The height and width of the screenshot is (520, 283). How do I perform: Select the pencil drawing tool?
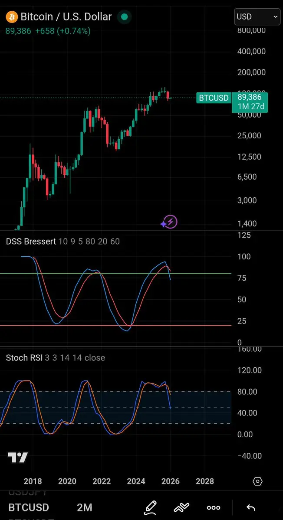coord(150,507)
